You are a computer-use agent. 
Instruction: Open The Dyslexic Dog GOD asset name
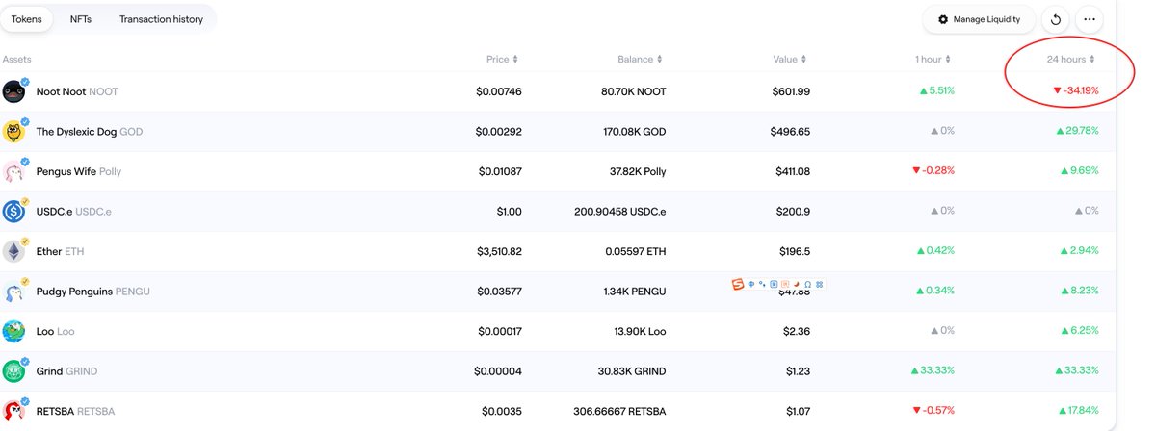[x=90, y=132]
